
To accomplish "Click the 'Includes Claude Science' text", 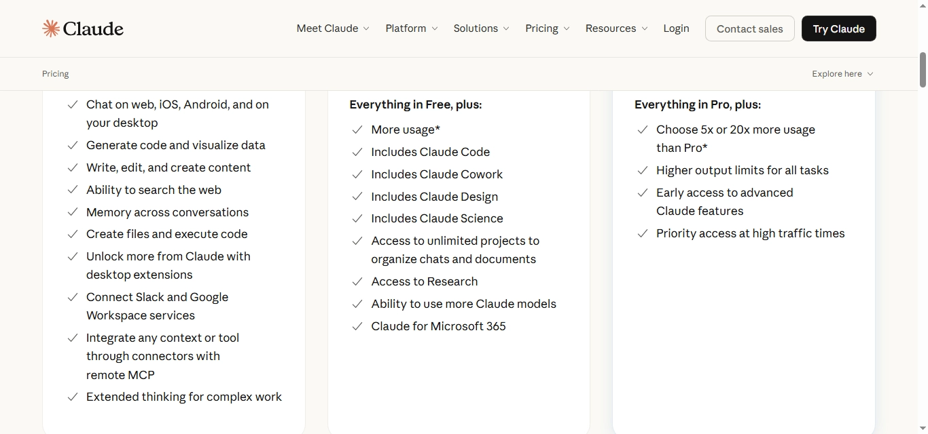I will coord(438,218).
